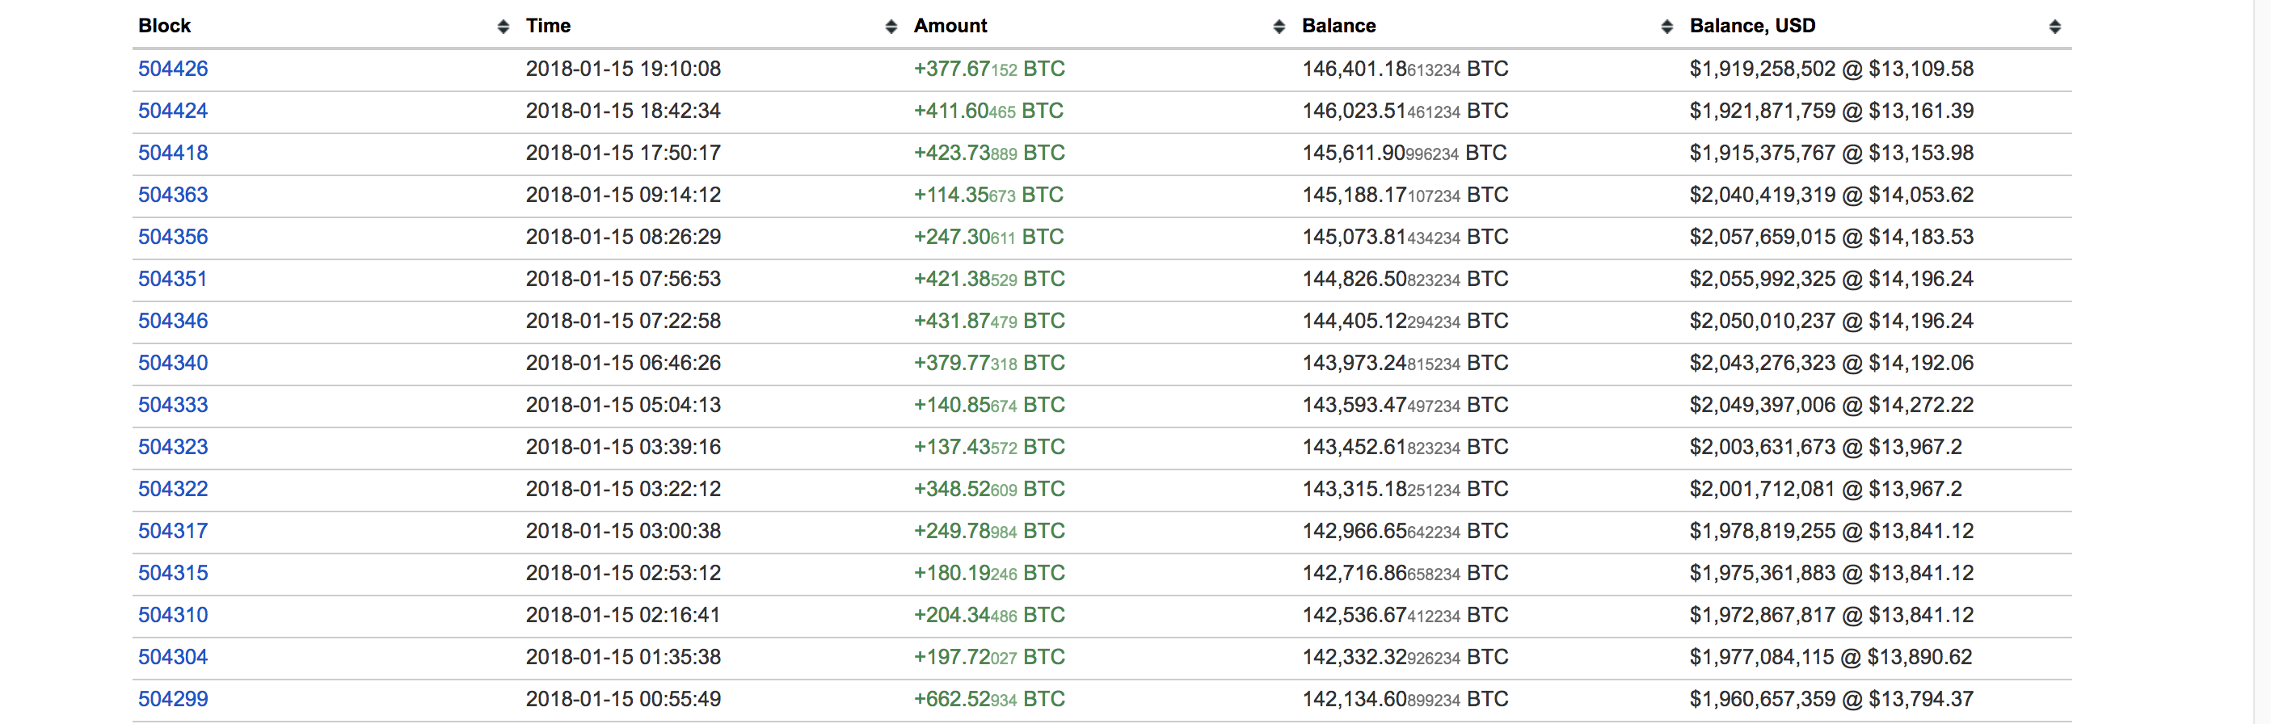Open block 504356 link
Screen dimensions: 2271x724
pos(173,238)
